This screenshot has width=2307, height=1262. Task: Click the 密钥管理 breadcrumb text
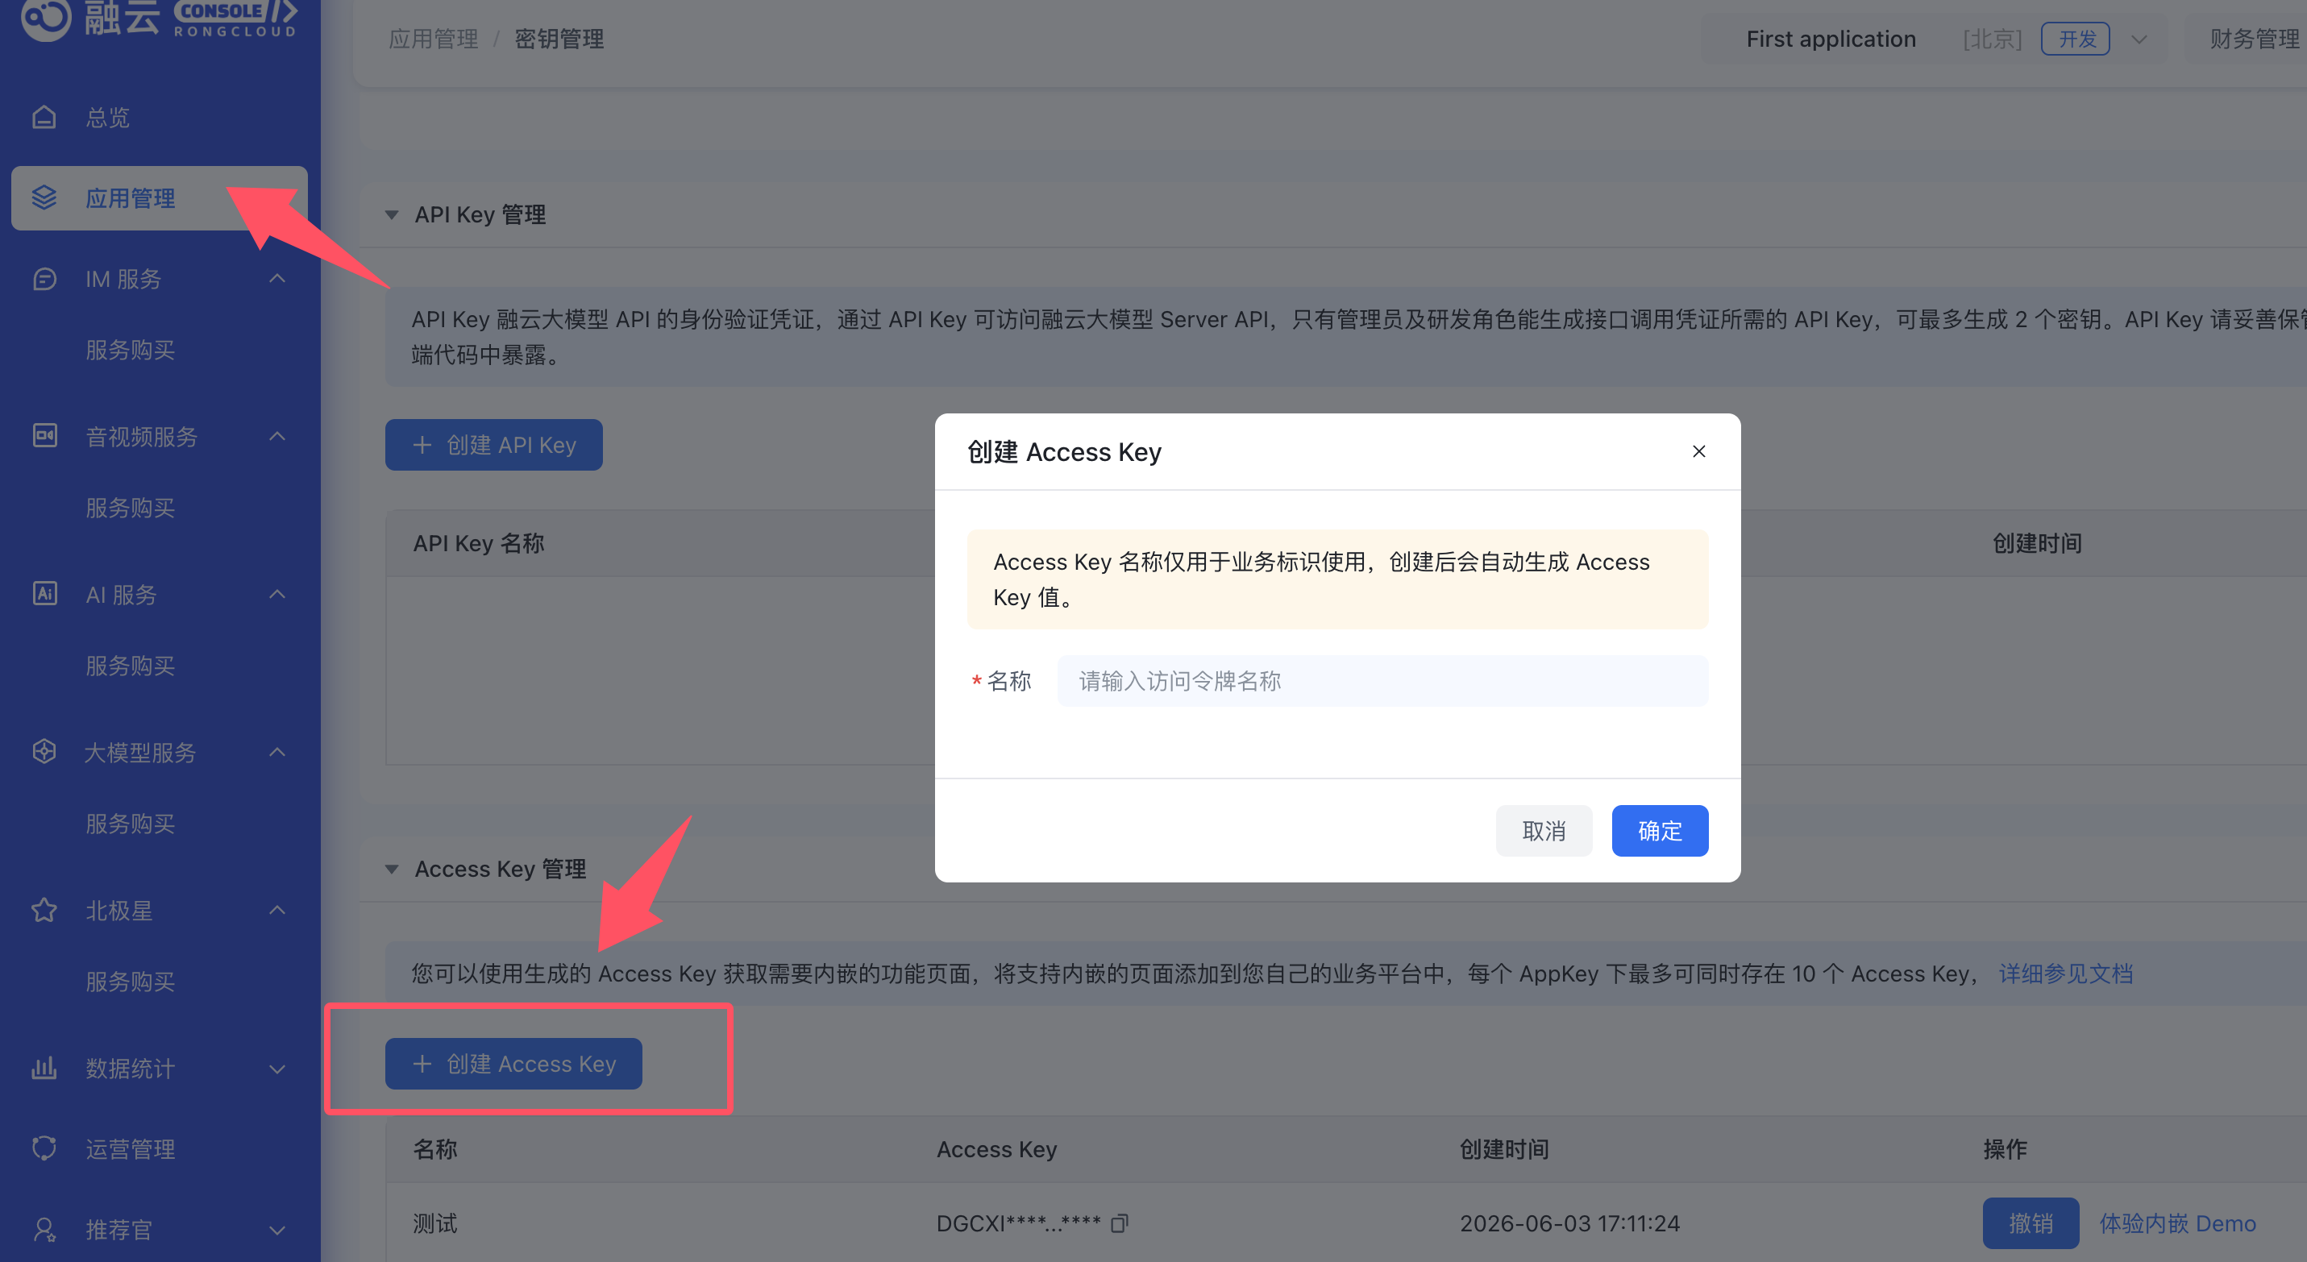pos(559,39)
